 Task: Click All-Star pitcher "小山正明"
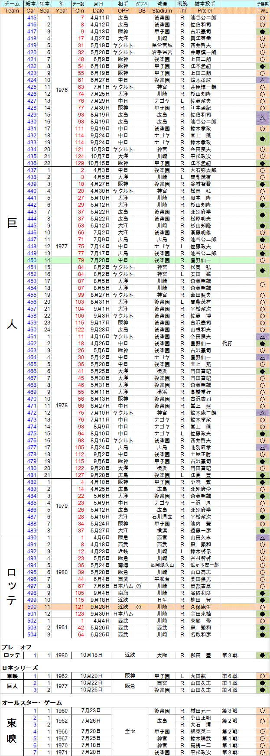coord(201,718)
